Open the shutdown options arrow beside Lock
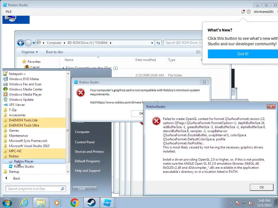This screenshot has width=278, height=208. point(94,189)
